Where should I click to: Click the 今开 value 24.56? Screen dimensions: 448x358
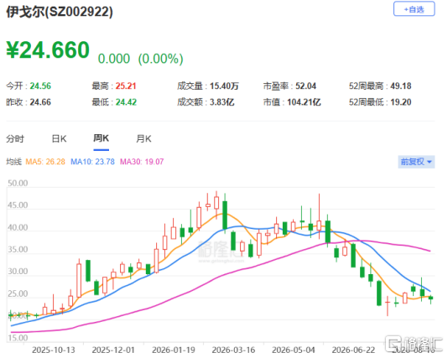click(40, 86)
